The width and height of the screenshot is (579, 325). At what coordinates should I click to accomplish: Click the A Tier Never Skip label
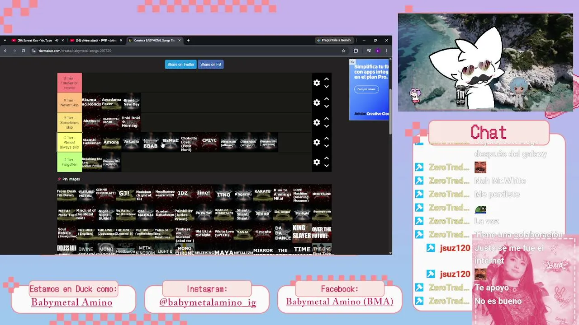tap(69, 103)
